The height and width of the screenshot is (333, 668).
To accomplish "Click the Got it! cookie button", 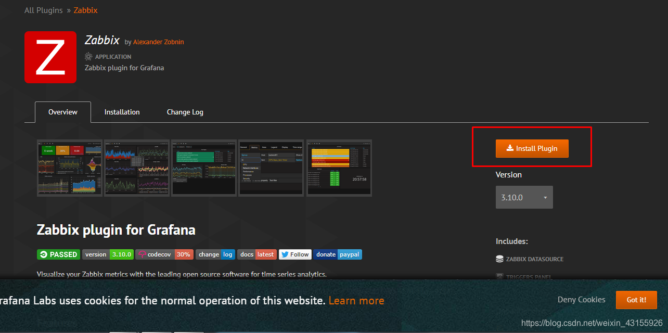I will coord(636,300).
